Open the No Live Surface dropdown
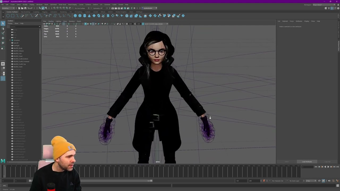This screenshot has width=340, height=191. (80, 8)
